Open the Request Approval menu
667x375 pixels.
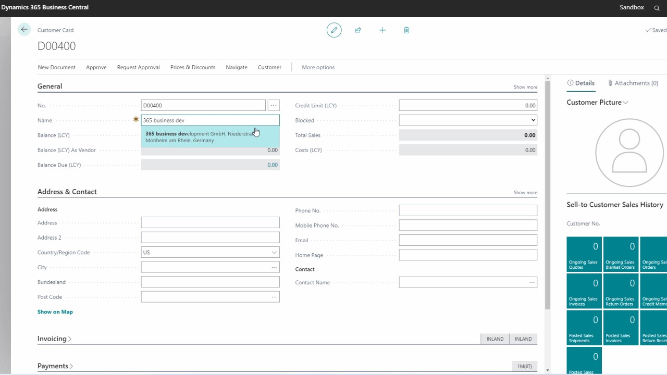[139, 67]
